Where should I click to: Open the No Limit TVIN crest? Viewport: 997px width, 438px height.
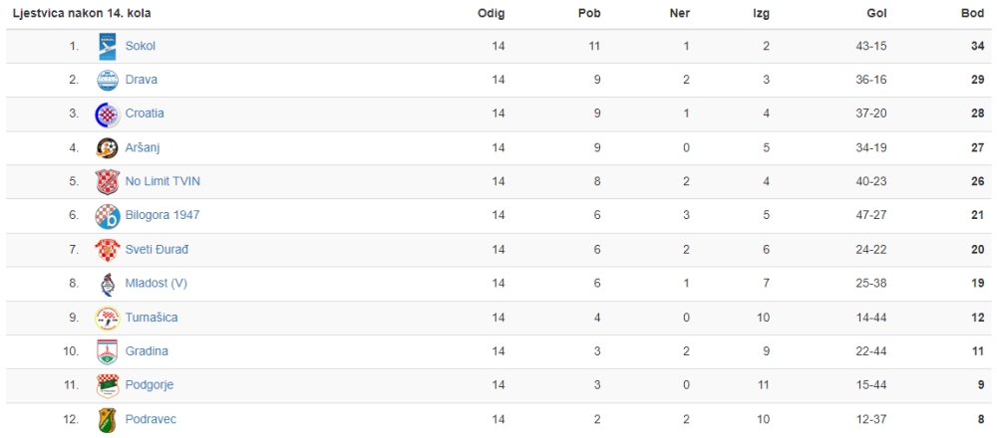pyautogui.click(x=108, y=181)
